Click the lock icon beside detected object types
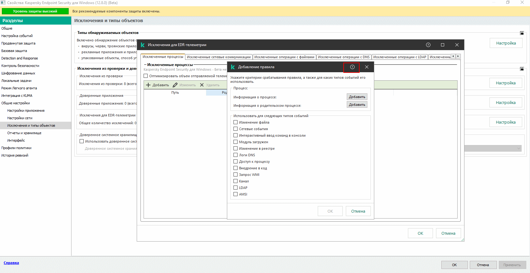 click(522, 33)
